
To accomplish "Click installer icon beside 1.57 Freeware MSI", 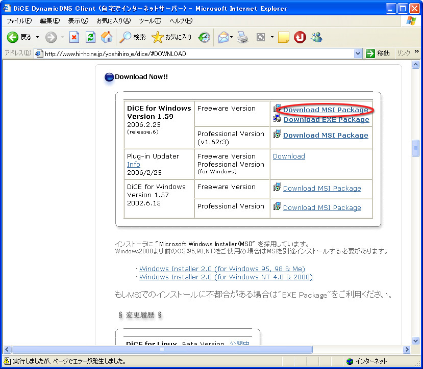I will 277,187.
